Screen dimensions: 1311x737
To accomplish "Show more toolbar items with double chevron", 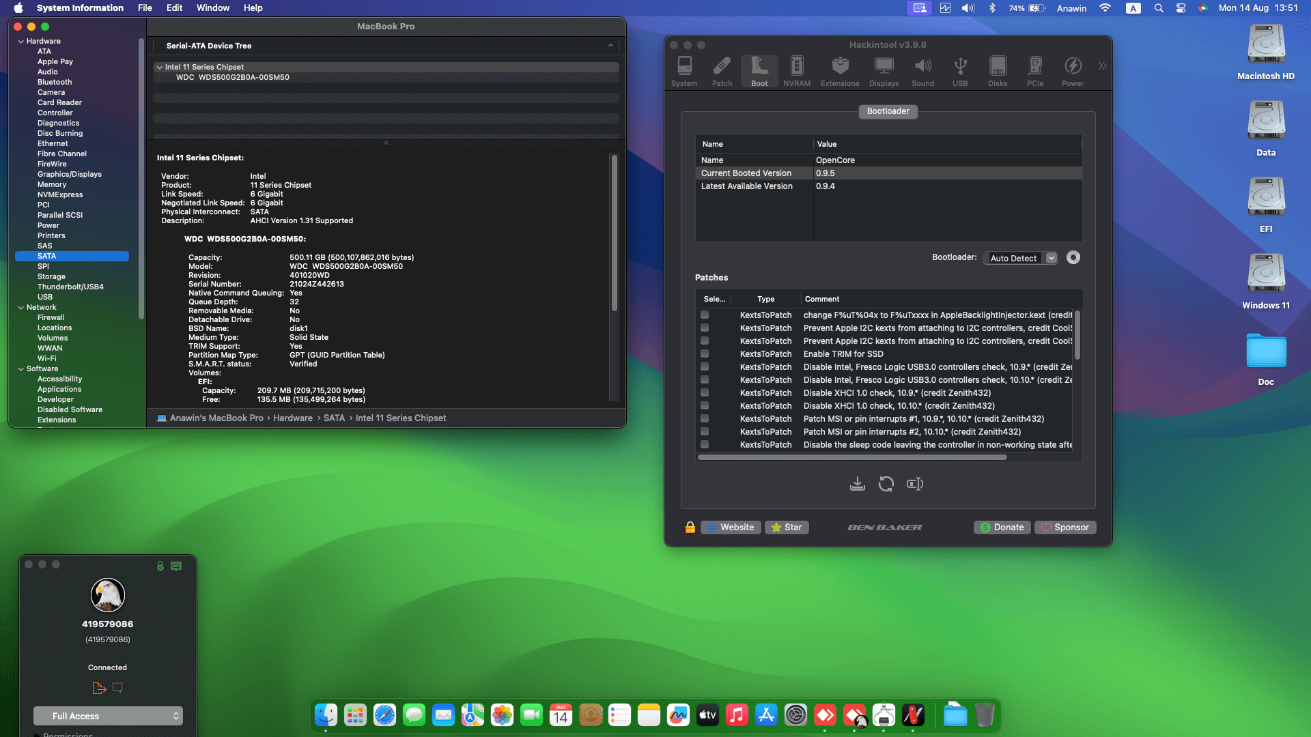I will 1102,66.
